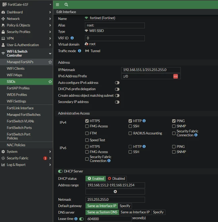
Task: Click the SSIDs favorite star icon
Action: click(x=50, y=82)
